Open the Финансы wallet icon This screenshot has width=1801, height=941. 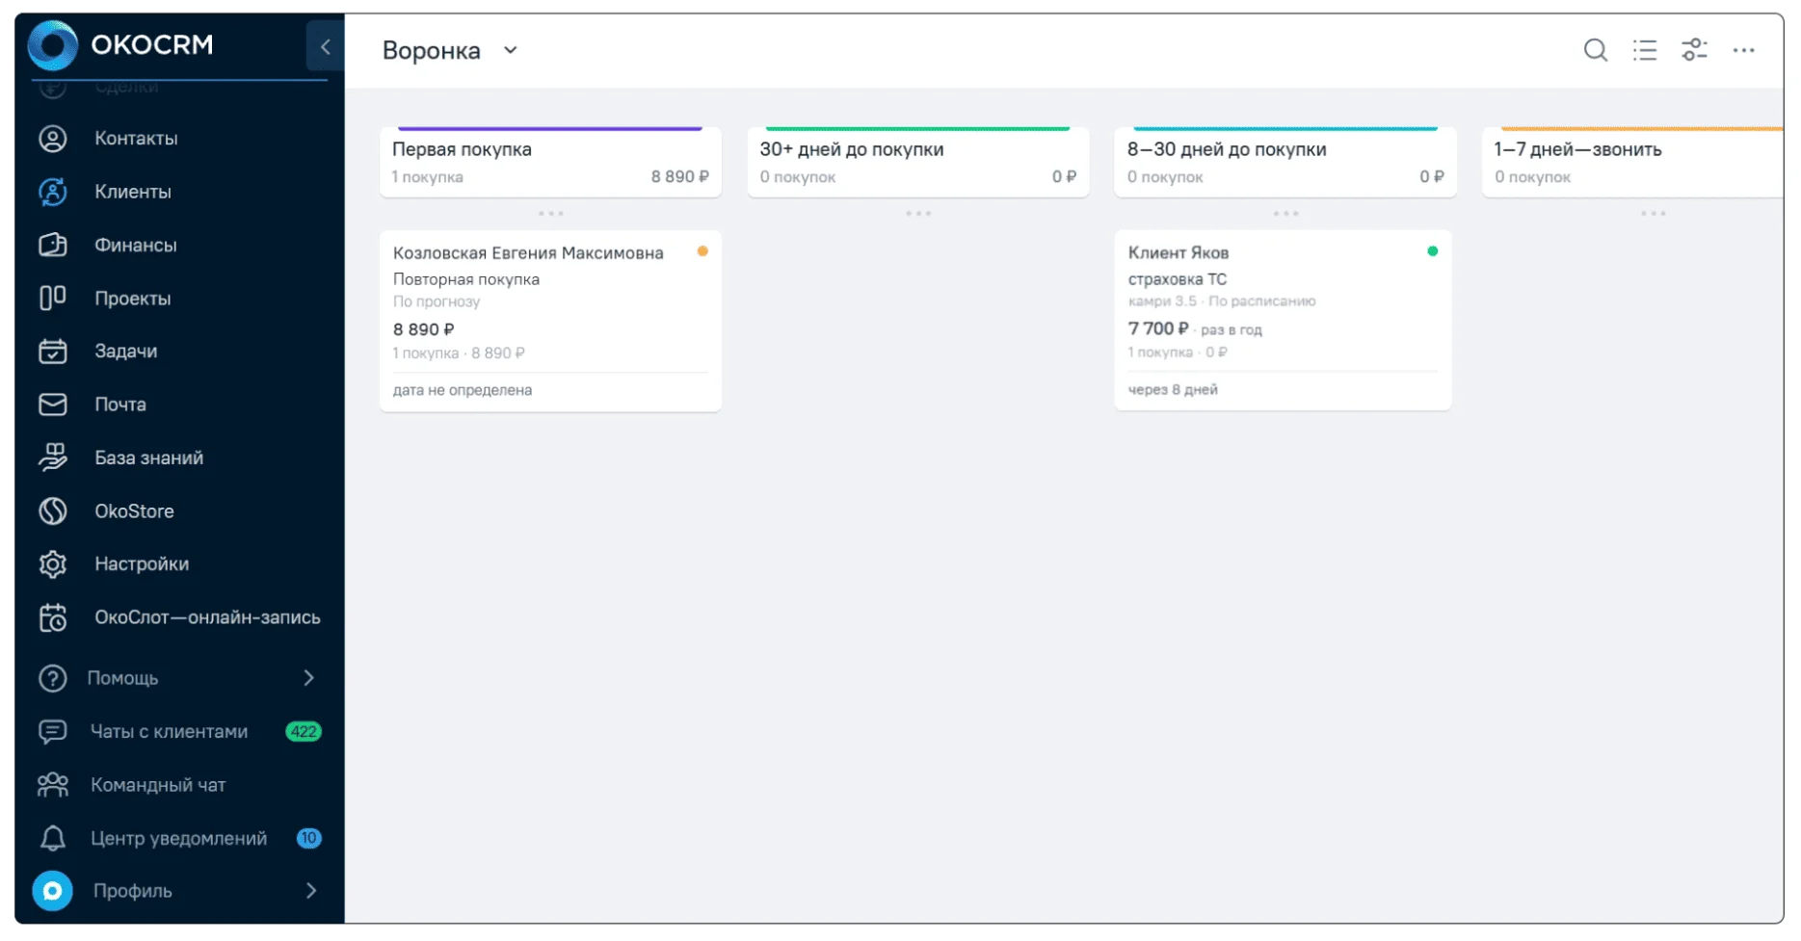(53, 245)
